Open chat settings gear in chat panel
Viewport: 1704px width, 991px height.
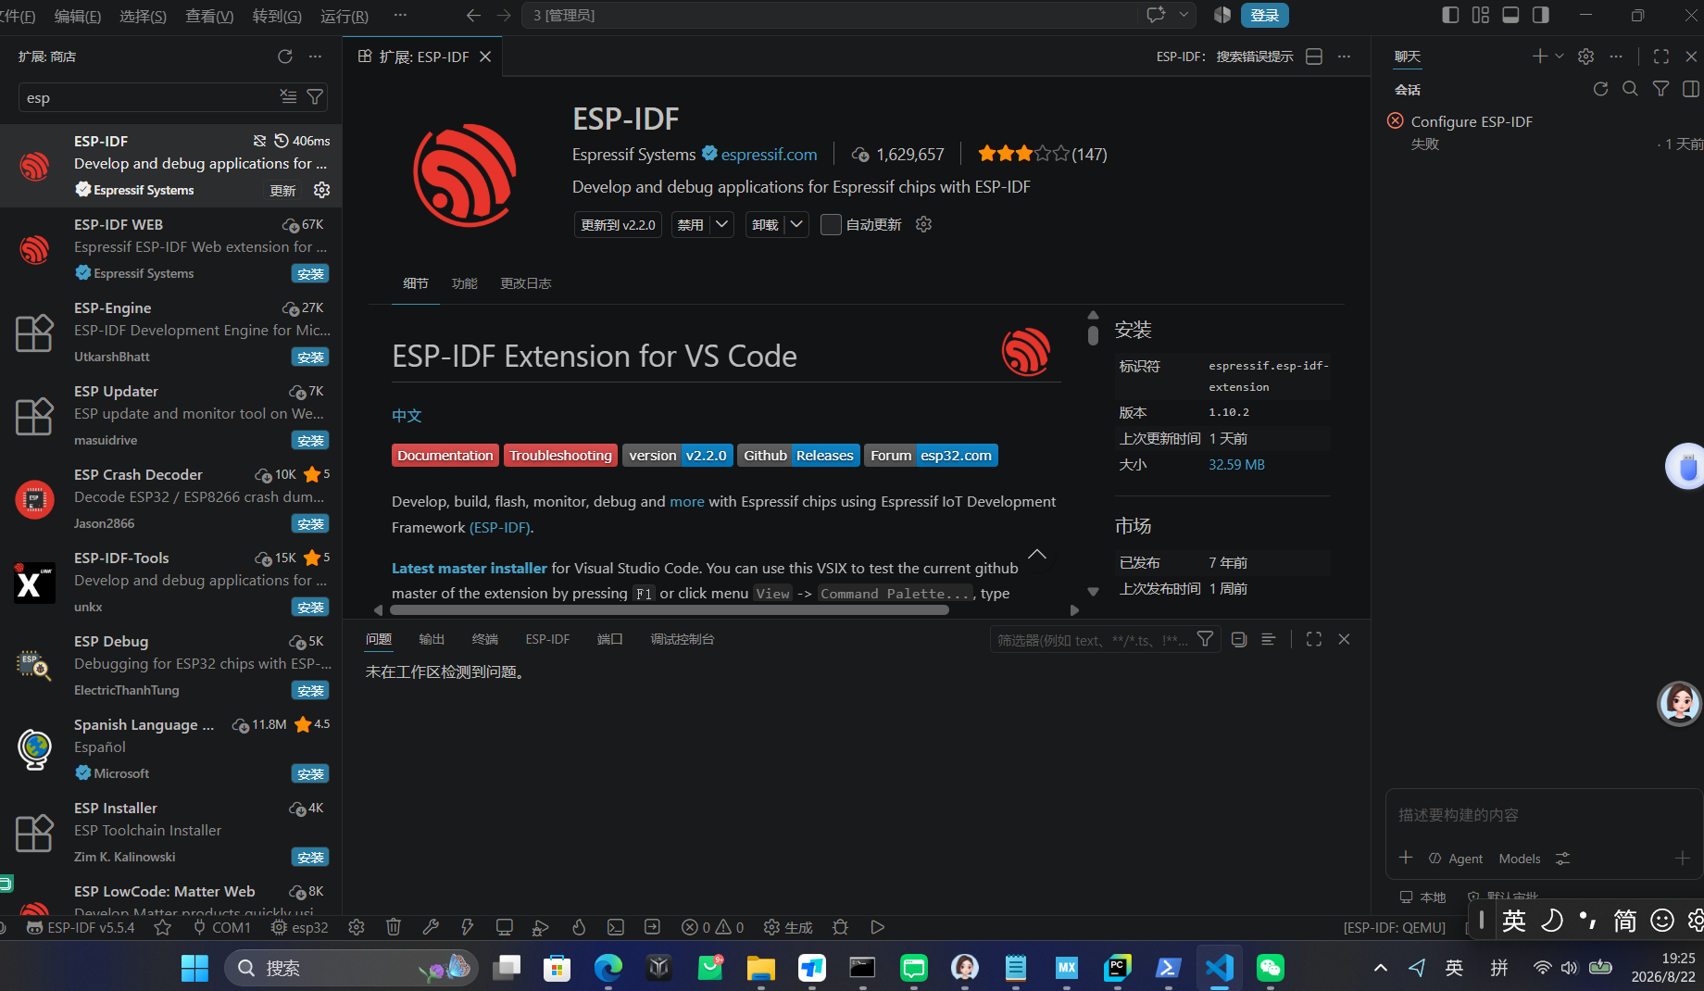(x=1586, y=56)
